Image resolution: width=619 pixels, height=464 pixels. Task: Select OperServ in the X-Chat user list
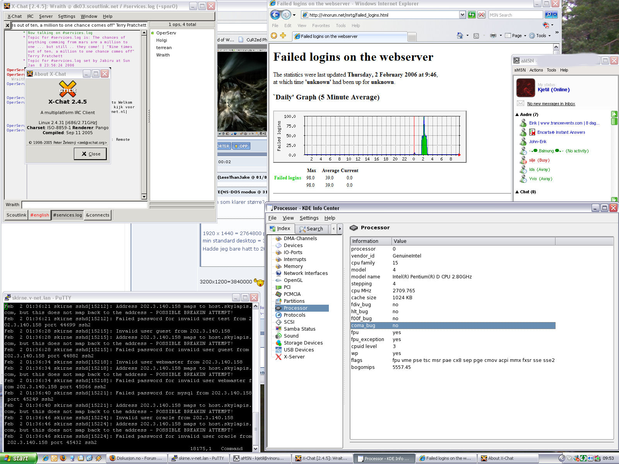pos(166,33)
